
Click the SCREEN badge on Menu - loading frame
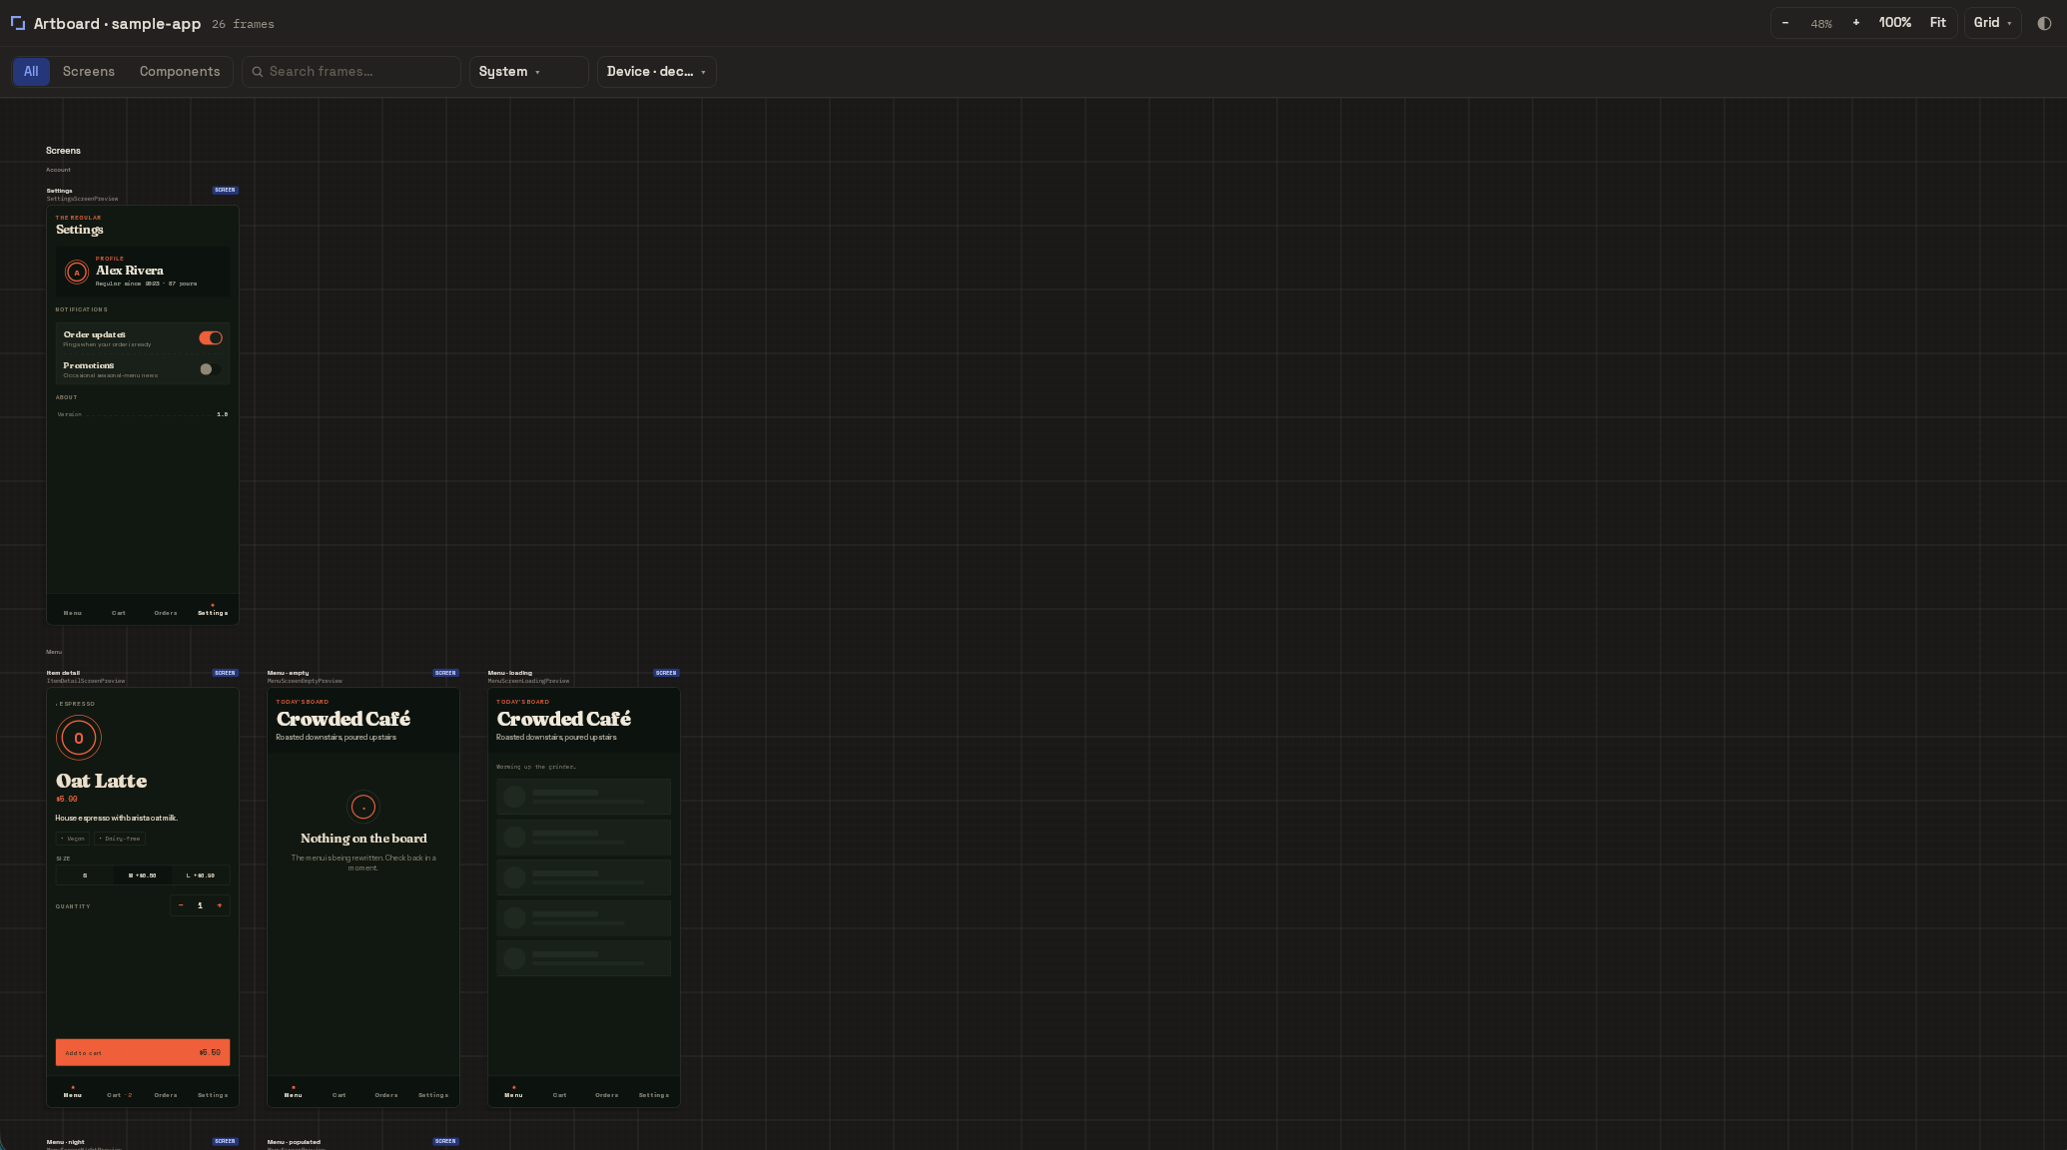coord(666,673)
